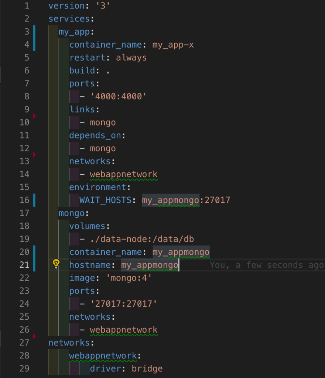Click the port string '27017:27017'
The height and width of the screenshot is (378, 325).
(x=123, y=304)
